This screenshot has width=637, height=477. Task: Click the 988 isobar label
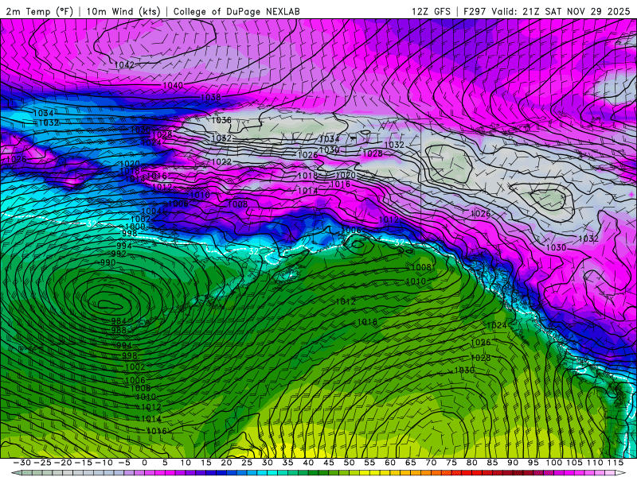pos(119,330)
